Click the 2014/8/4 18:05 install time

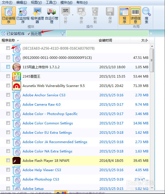pos(111,161)
